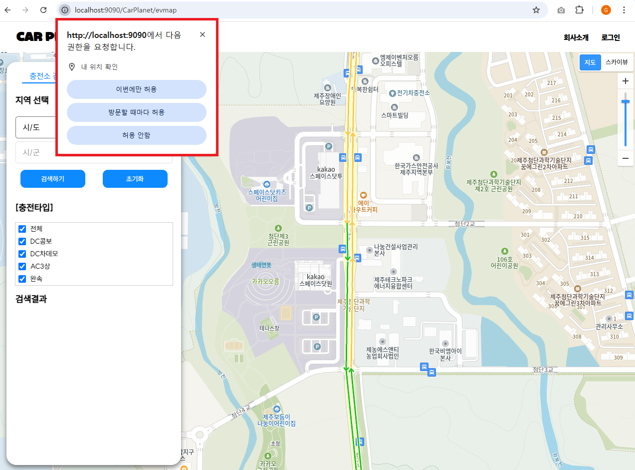Click the 초기화 reset button
The image size is (635, 470).
click(x=135, y=179)
